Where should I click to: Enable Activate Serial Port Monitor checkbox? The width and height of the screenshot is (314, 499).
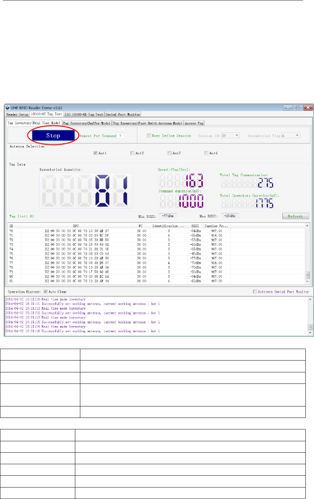pos(255,292)
